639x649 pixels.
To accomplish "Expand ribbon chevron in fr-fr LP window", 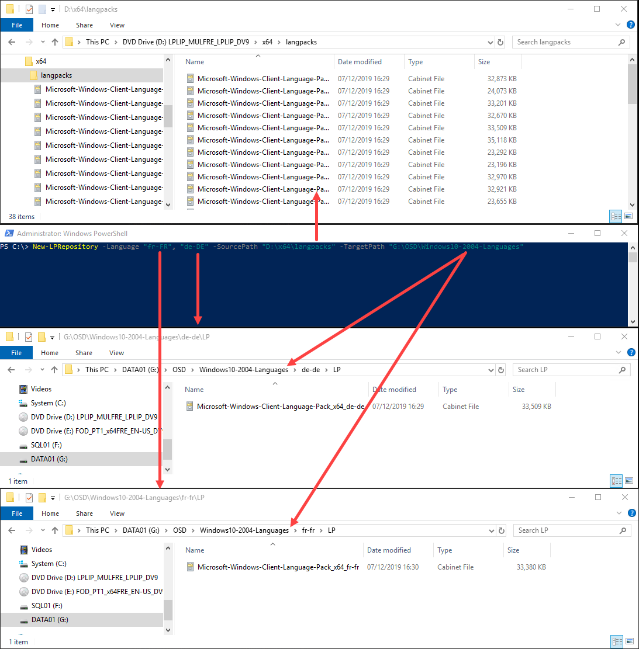I will (619, 513).
